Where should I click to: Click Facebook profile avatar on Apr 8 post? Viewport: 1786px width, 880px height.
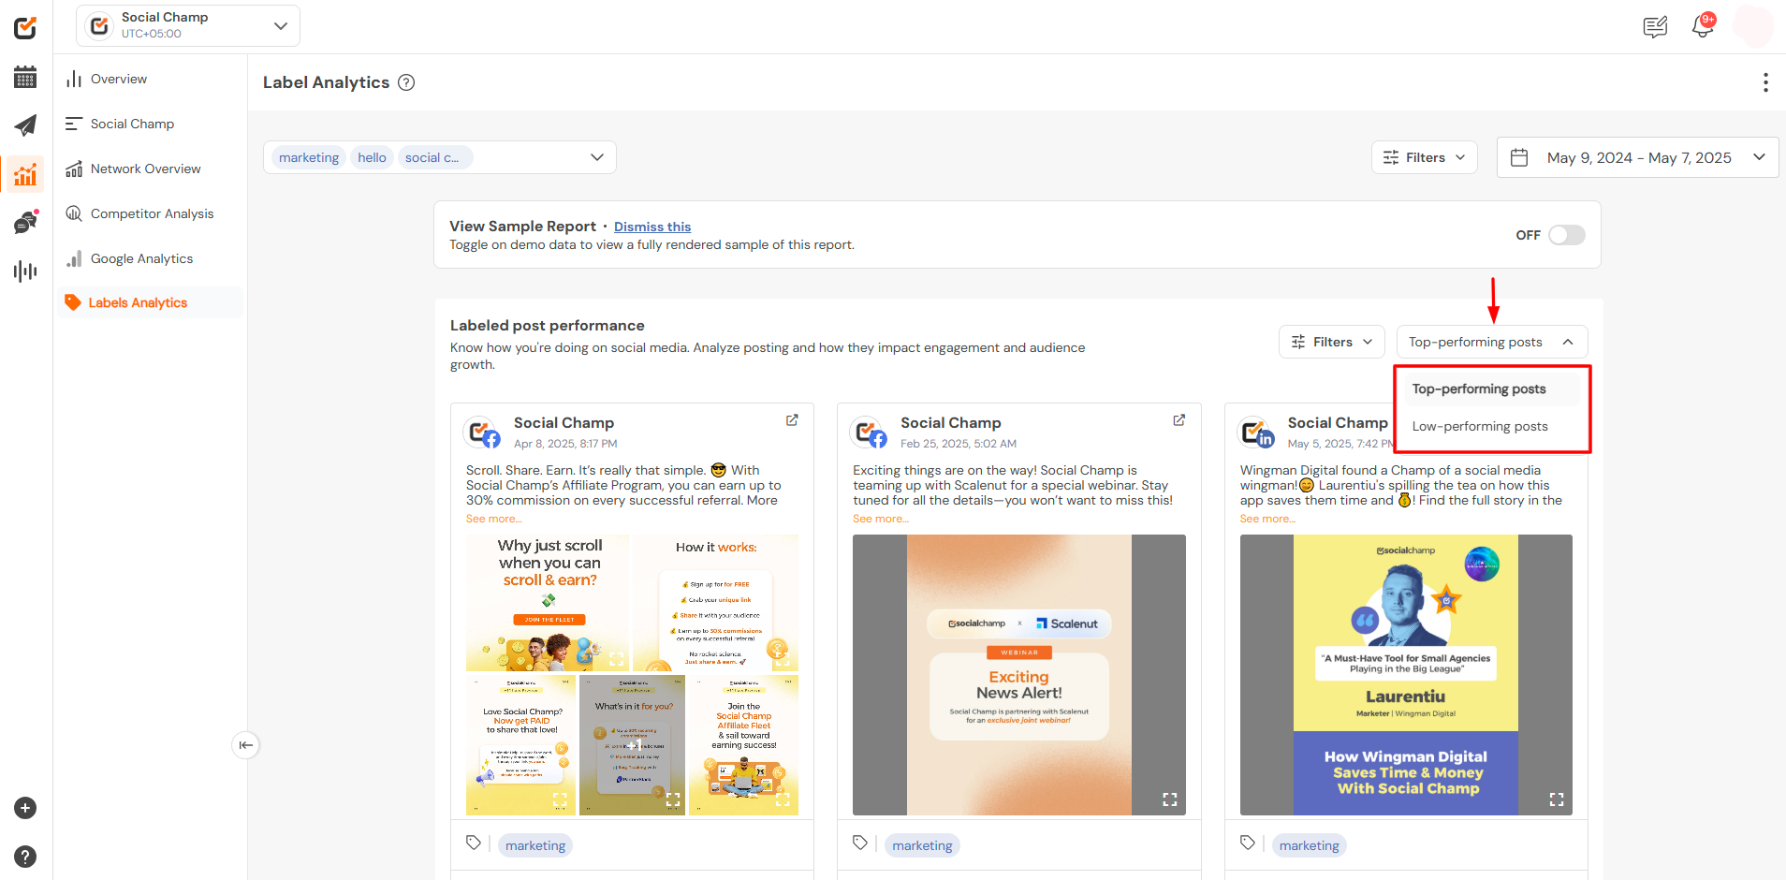(x=482, y=433)
